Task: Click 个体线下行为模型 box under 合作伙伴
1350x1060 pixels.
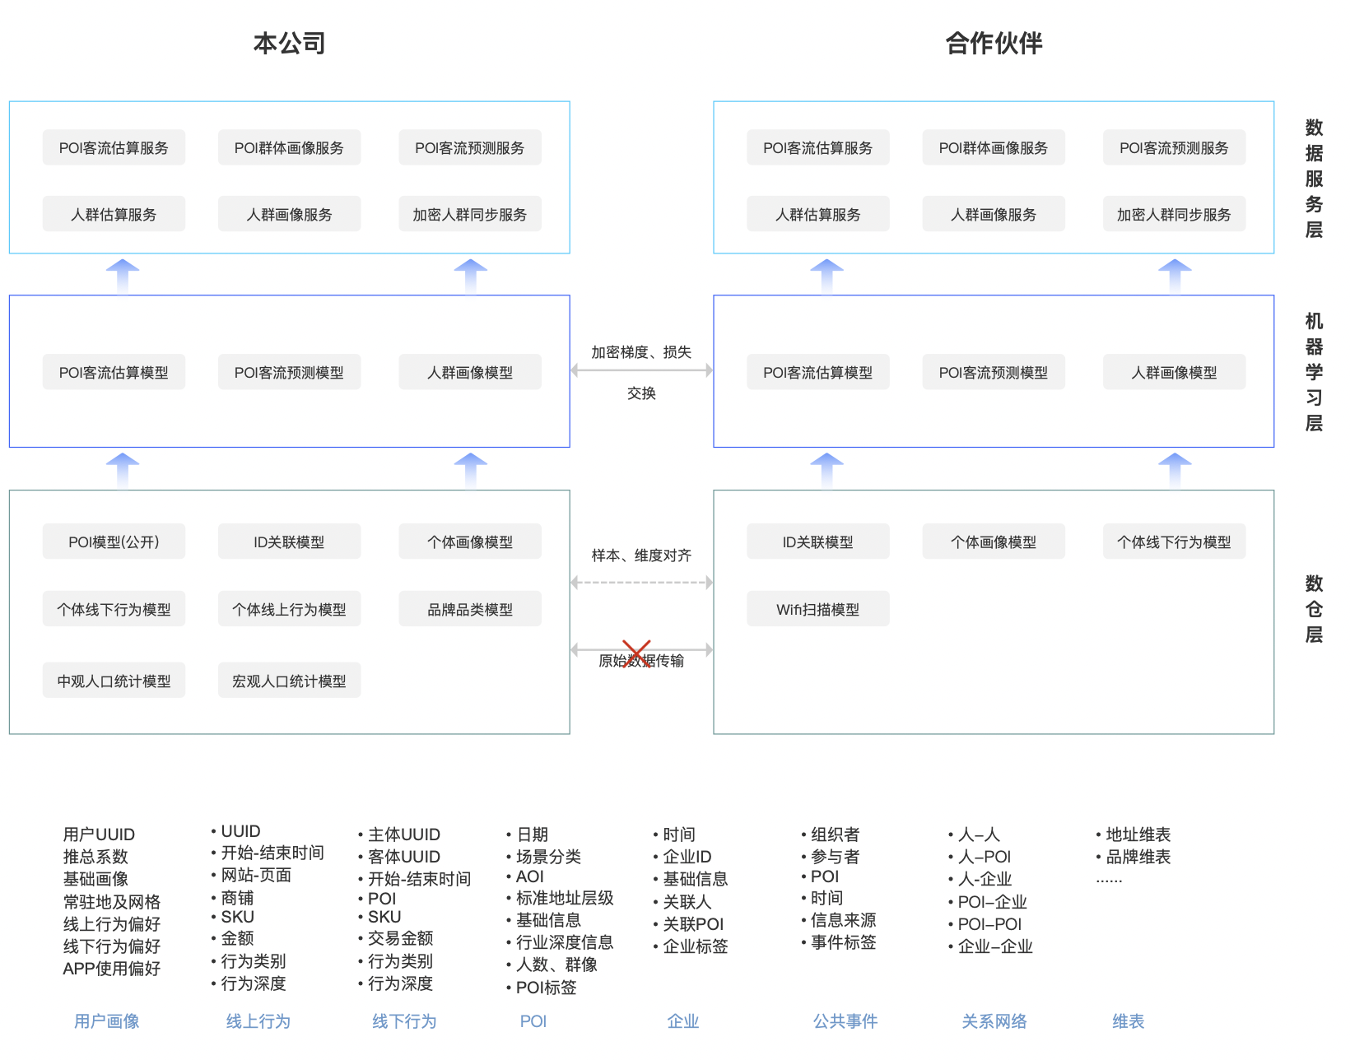Action: pyautogui.click(x=1174, y=542)
